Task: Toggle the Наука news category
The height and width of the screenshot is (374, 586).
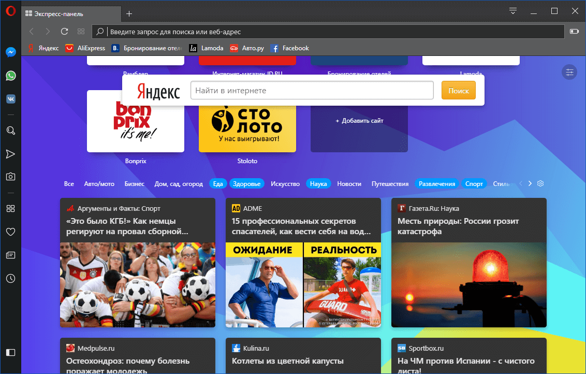Action: (x=318, y=184)
